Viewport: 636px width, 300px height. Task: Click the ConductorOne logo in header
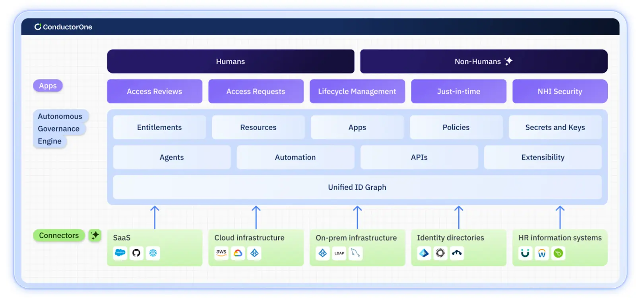tap(63, 27)
